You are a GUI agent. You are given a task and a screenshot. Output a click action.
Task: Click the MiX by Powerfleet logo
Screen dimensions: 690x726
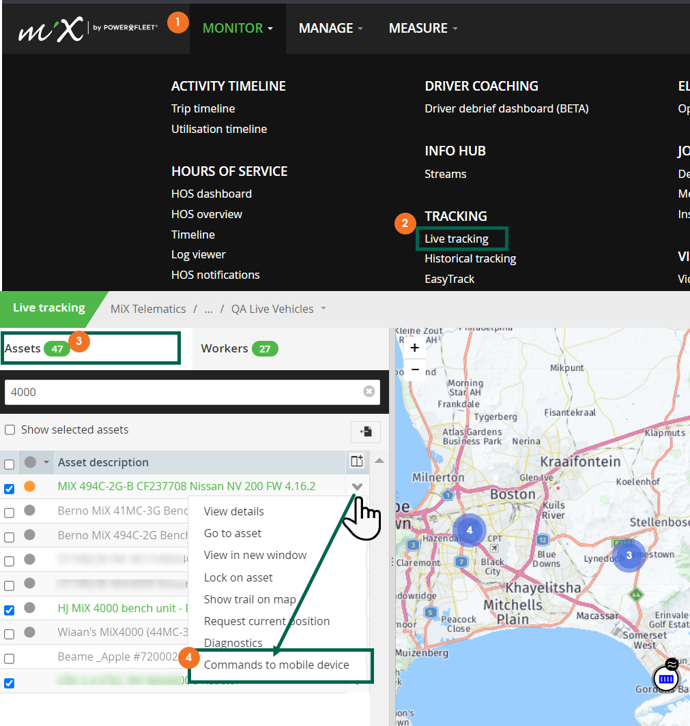tap(87, 29)
